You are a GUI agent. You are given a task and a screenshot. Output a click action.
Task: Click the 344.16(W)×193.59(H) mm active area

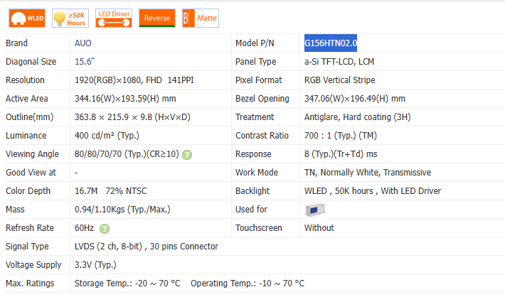pos(125,99)
